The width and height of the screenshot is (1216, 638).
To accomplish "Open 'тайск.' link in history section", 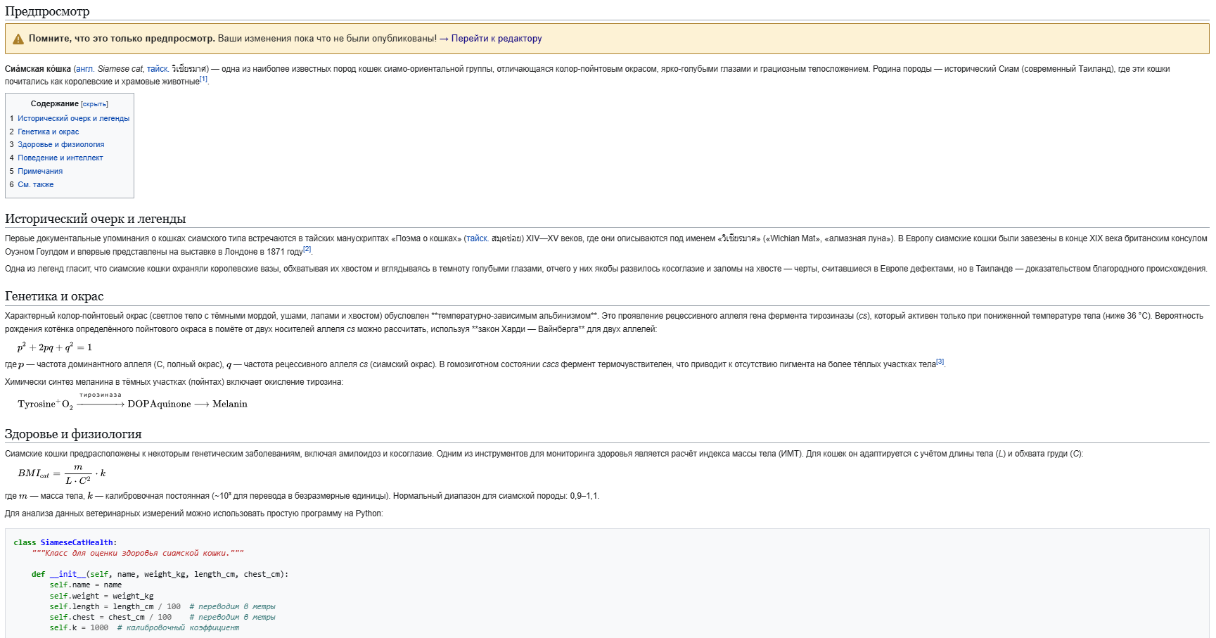I will 477,238.
